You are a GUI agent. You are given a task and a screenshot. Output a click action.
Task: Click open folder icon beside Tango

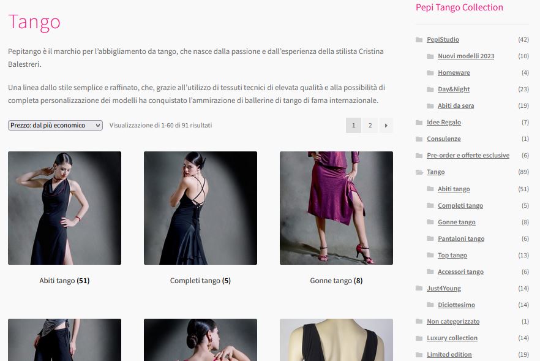point(419,172)
